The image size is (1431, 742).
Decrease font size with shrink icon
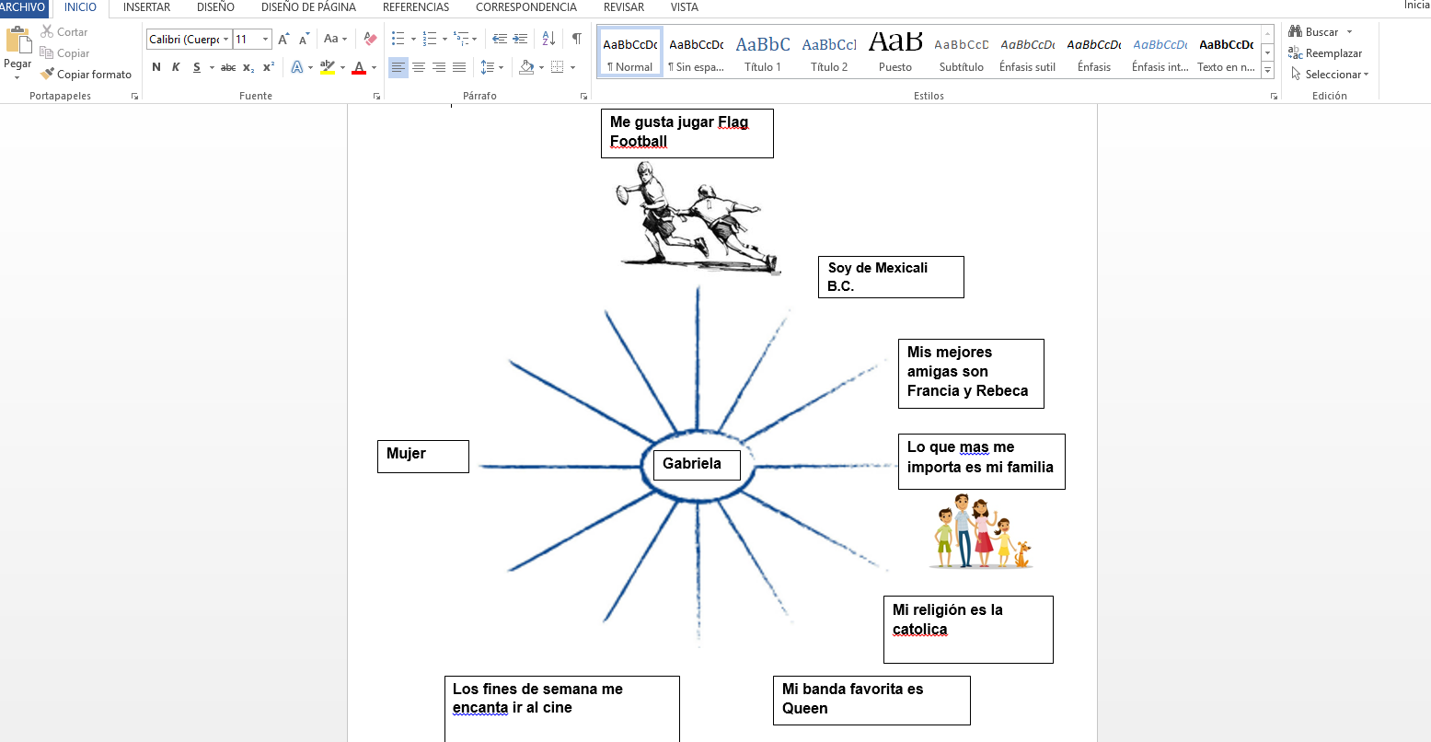(x=304, y=40)
